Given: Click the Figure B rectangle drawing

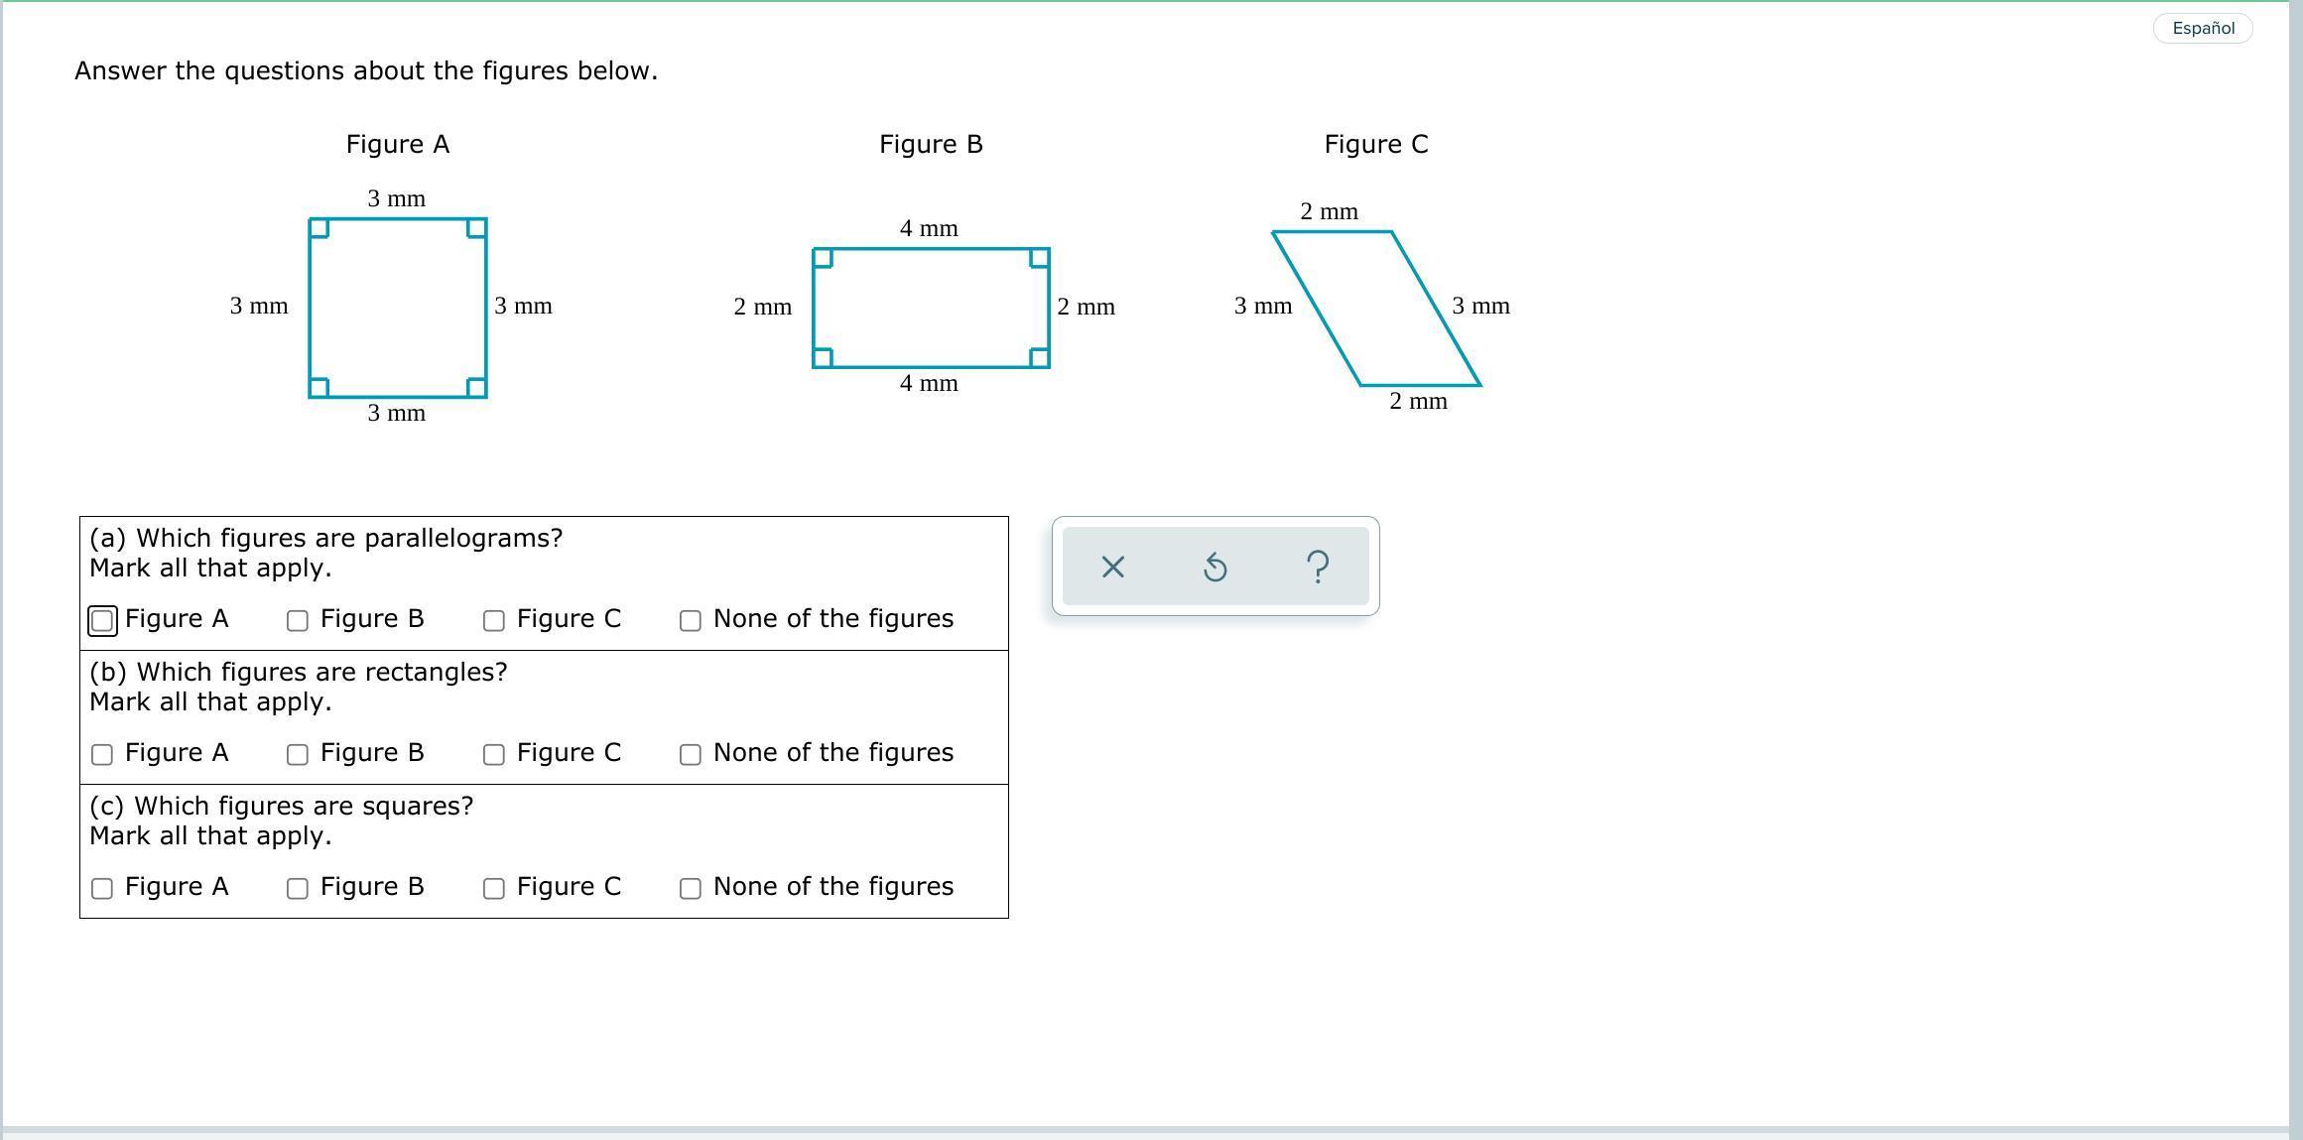Looking at the screenshot, I should coord(931,308).
